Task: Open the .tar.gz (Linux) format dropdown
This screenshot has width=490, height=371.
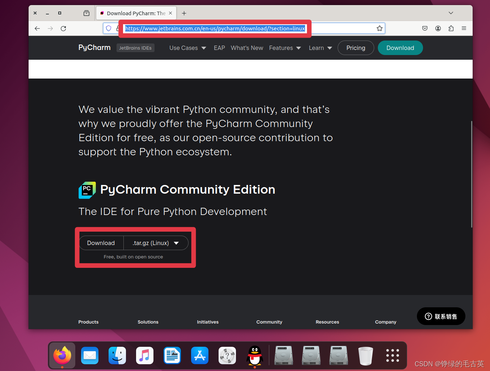Action: coord(156,243)
